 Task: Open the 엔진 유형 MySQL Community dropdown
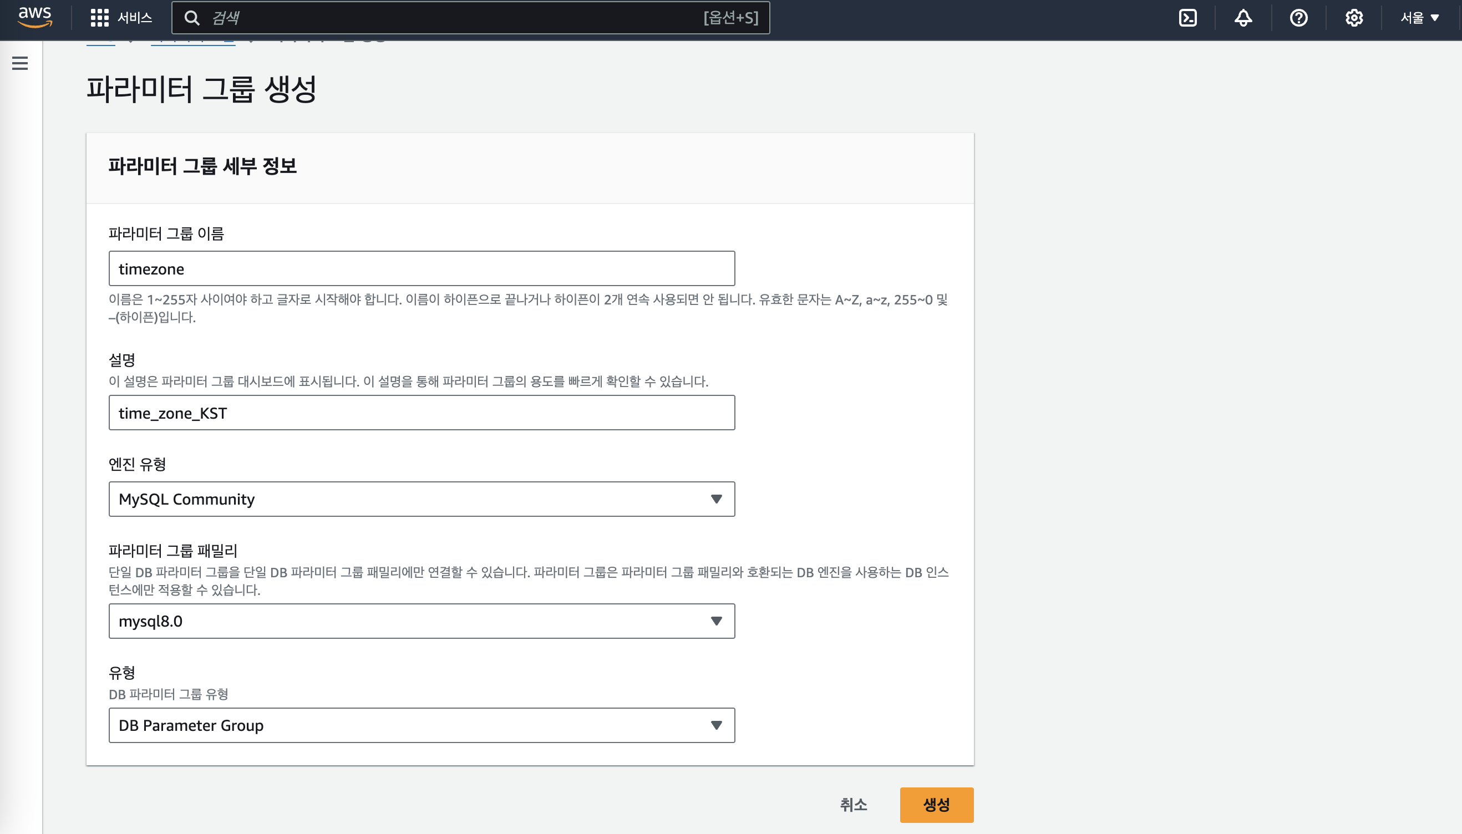pyautogui.click(x=422, y=499)
